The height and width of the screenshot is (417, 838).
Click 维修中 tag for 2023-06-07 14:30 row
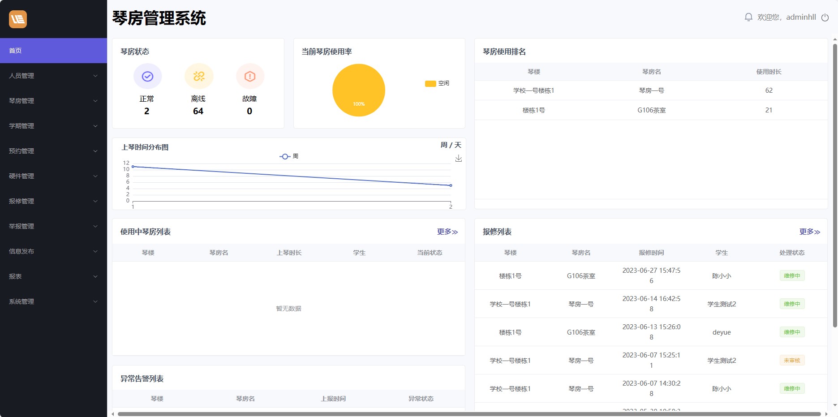pos(792,388)
